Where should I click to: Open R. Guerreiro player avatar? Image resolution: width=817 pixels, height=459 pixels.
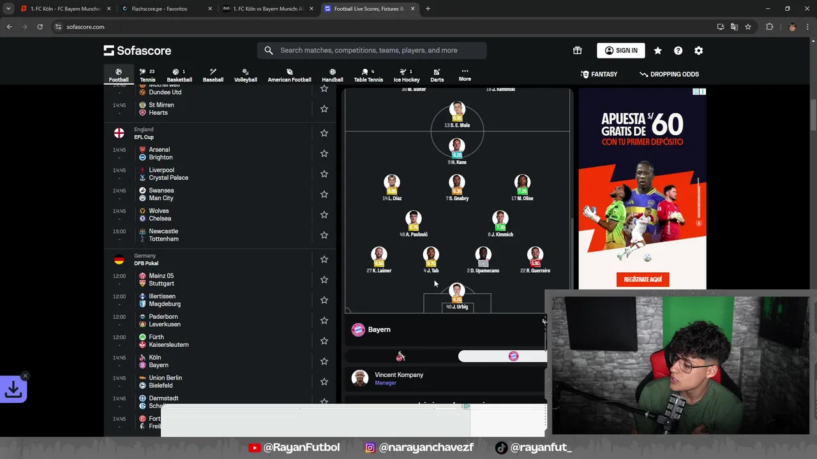tap(535, 255)
